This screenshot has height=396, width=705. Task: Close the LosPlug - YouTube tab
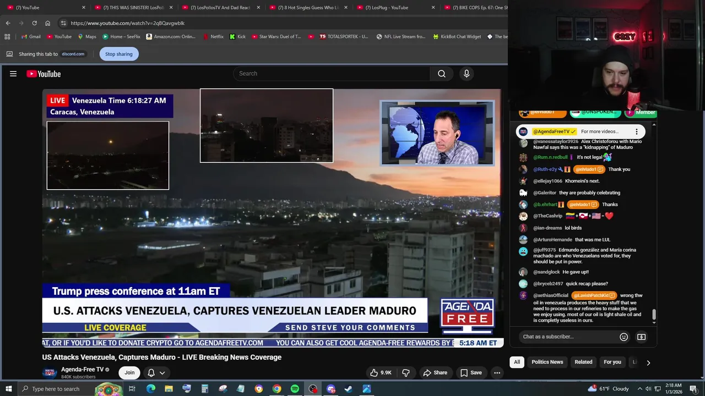(x=433, y=8)
